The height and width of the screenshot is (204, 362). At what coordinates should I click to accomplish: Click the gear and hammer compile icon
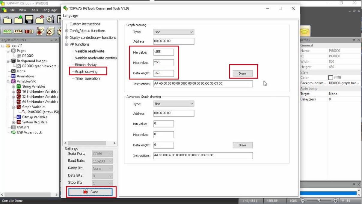(x=50, y=19)
